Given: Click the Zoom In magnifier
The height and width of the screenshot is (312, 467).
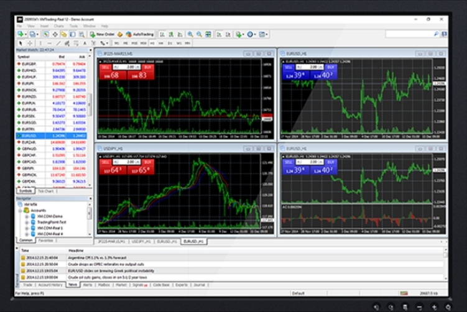Looking at the screenshot, I should point(190,34).
